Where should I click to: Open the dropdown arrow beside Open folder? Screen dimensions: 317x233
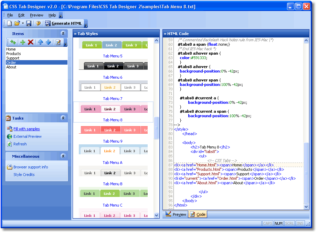coord(23,23)
